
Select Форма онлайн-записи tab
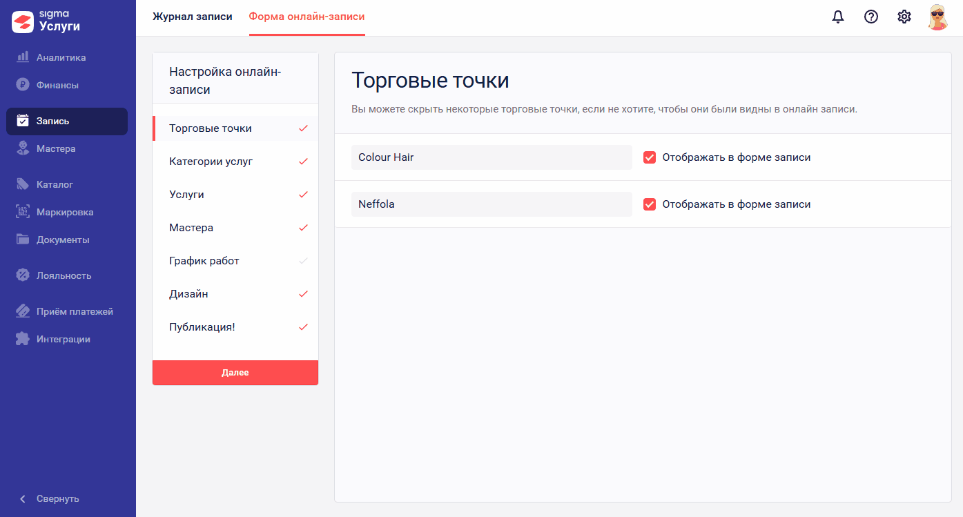click(x=307, y=17)
